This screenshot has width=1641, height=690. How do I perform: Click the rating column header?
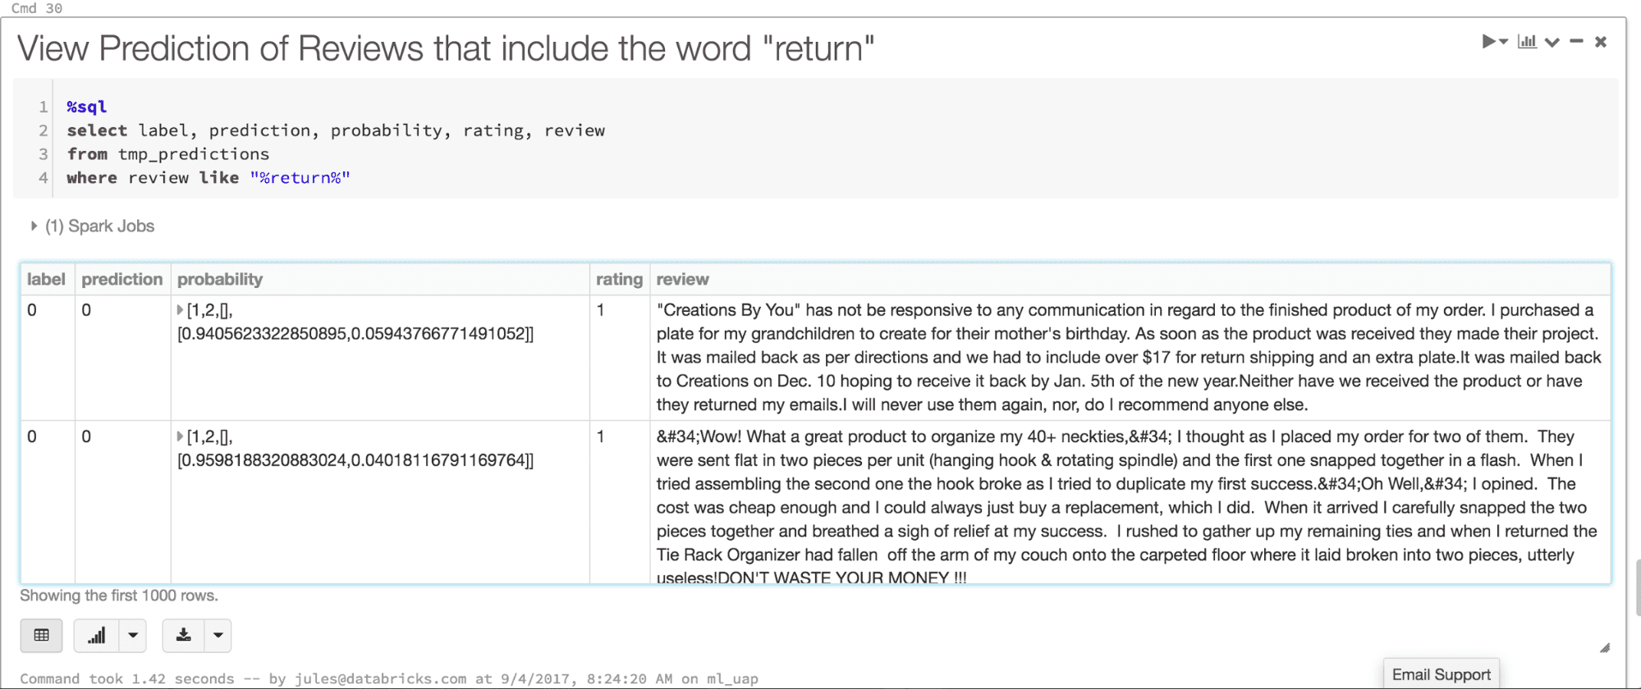[619, 279]
